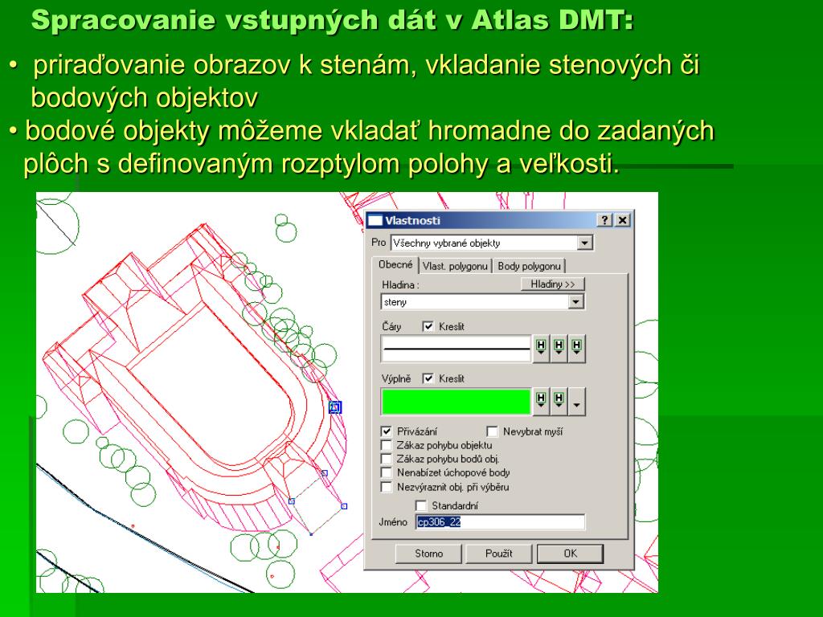The width and height of the screenshot is (823, 617).
Task: Confirm with the OK button
Action: pyautogui.click(x=570, y=554)
